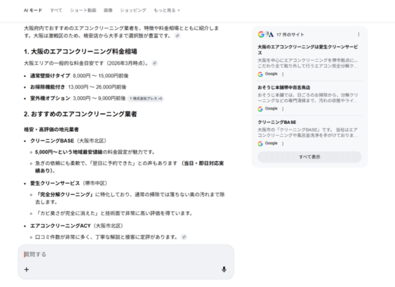Open 大阪のエアコンクリーニングは愛生クリーンサービス link
This screenshot has width=395, height=287.
pyautogui.click(x=307, y=50)
